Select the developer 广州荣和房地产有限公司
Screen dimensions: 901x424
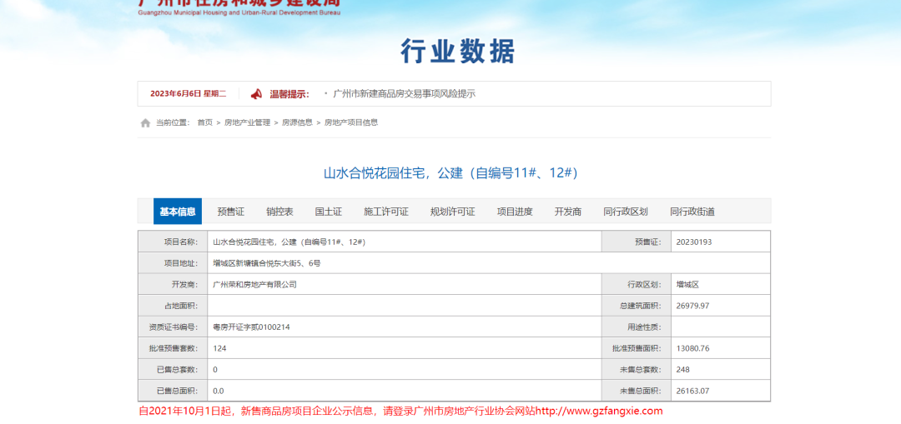pos(254,285)
